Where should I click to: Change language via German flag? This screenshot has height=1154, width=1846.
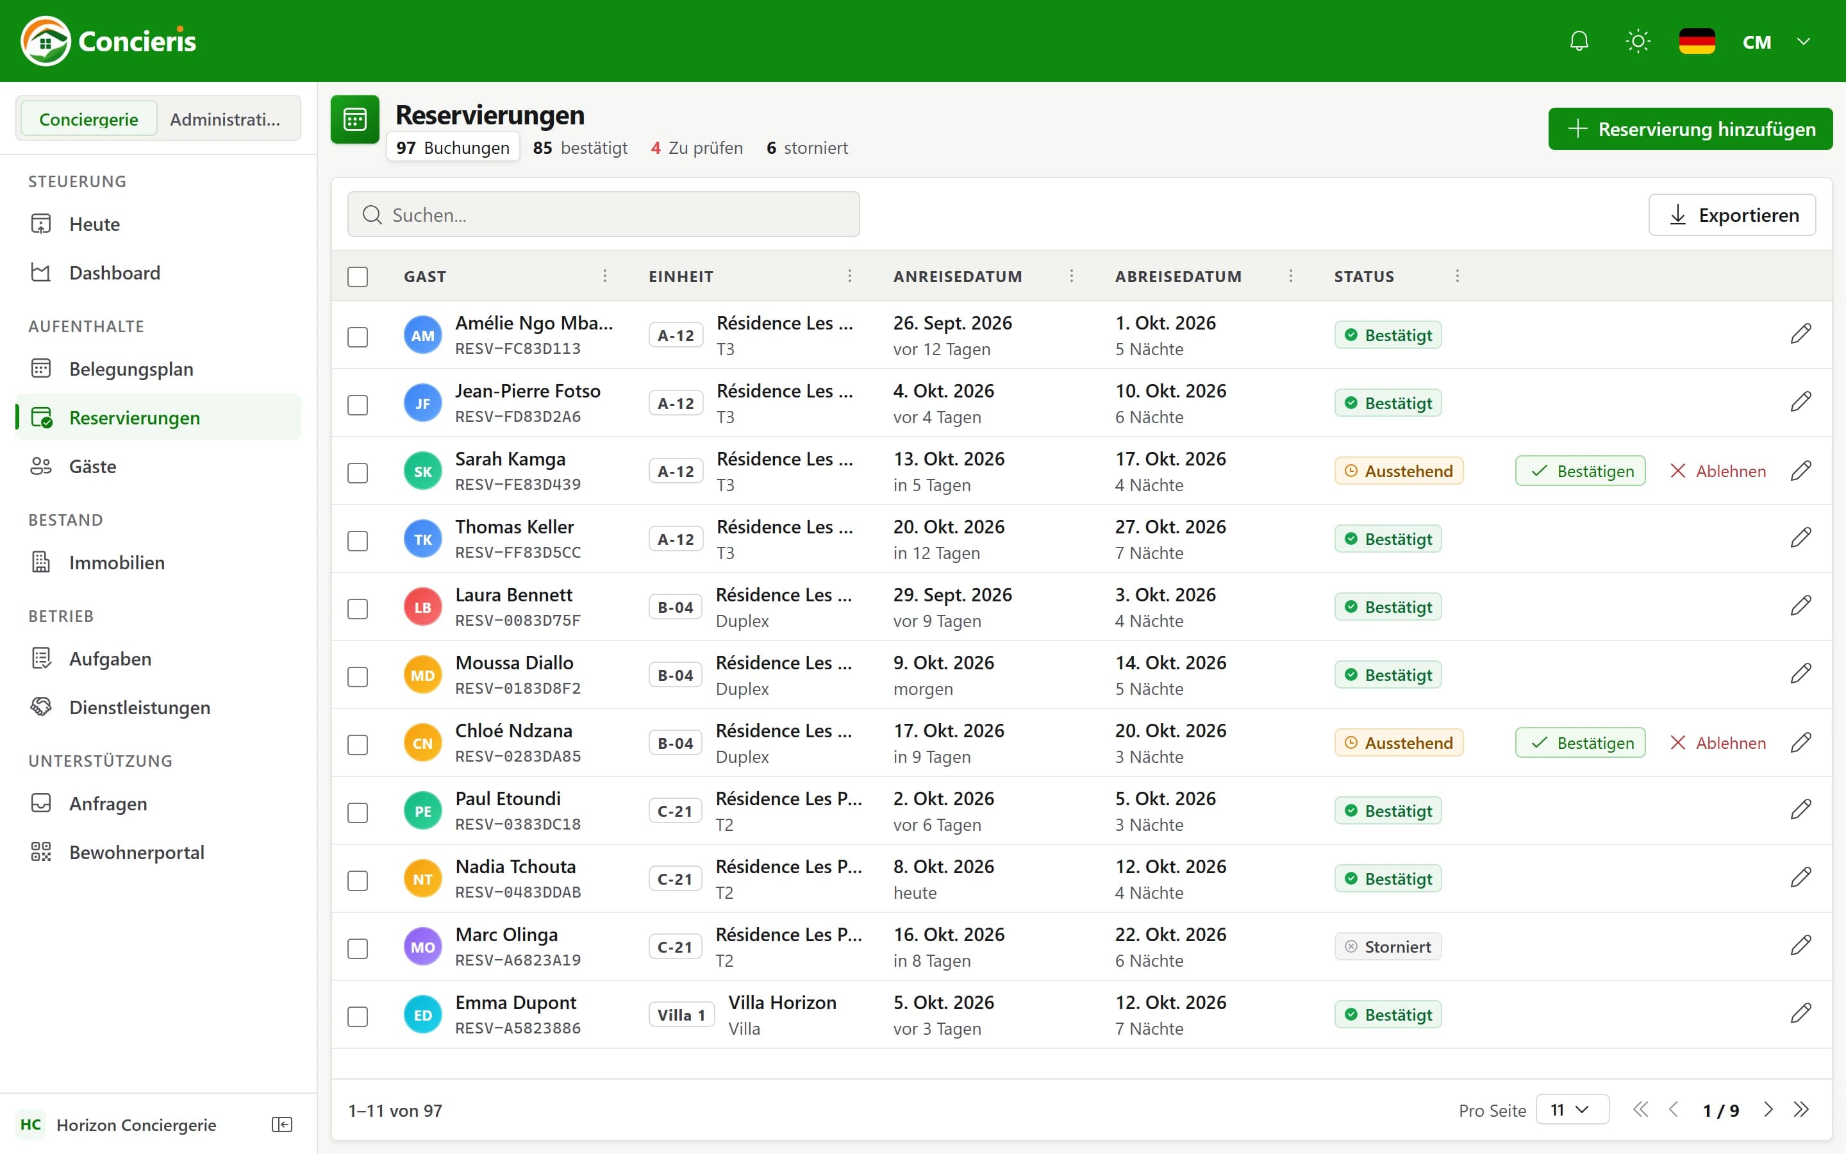(x=1697, y=41)
